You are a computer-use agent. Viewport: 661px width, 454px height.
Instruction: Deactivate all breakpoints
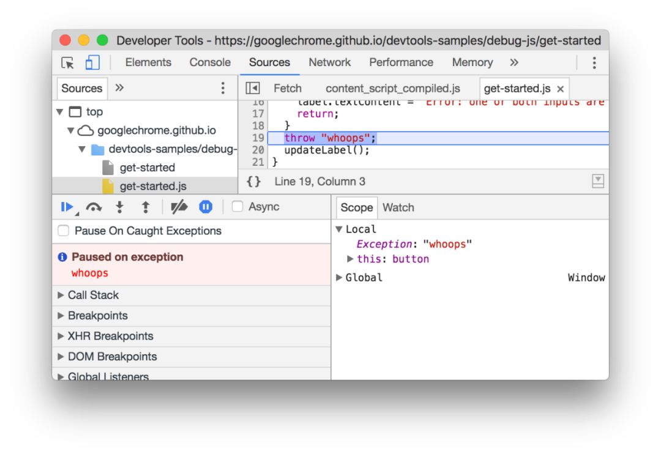[179, 207]
